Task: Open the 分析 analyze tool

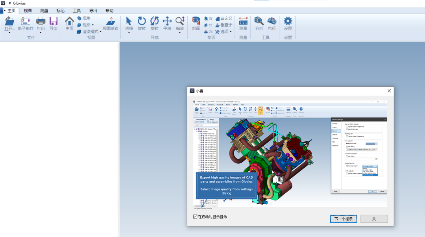Action: (x=259, y=21)
